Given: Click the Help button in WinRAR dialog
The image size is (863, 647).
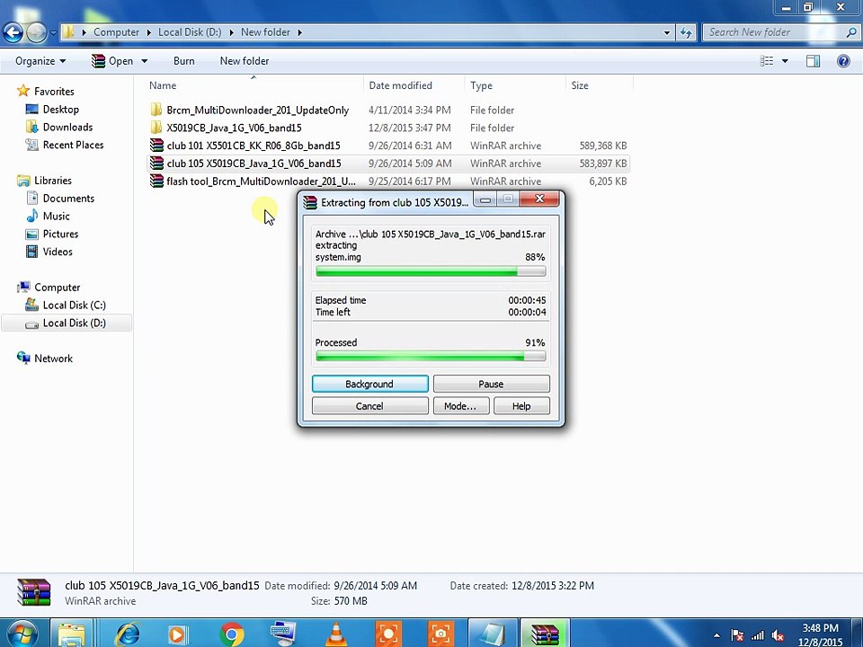Looking at the screenshot, I should coord(521,406).
